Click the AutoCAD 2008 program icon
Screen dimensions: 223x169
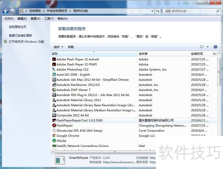pyautogui.click(x=54, y=75)
